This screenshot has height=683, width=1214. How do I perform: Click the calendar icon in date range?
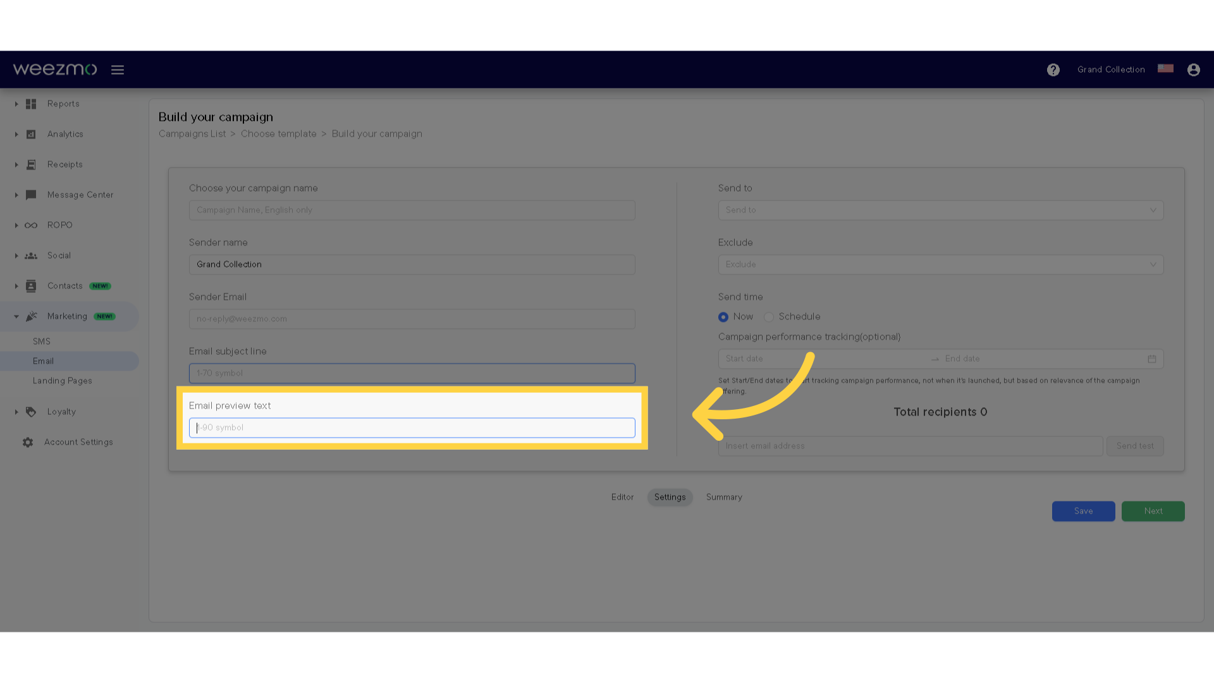[1152, 359]
